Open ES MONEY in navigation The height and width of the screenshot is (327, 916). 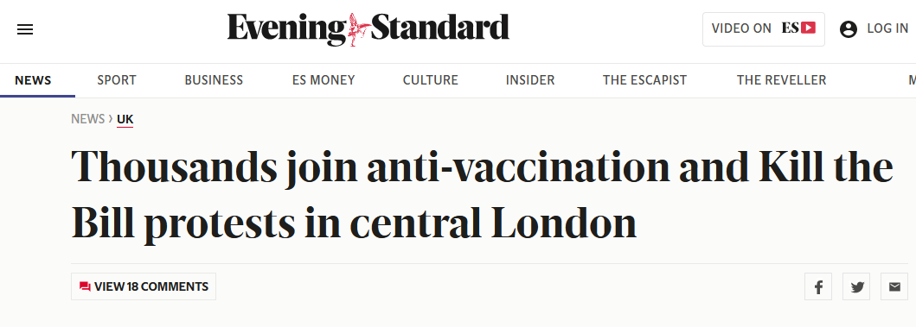323,80
